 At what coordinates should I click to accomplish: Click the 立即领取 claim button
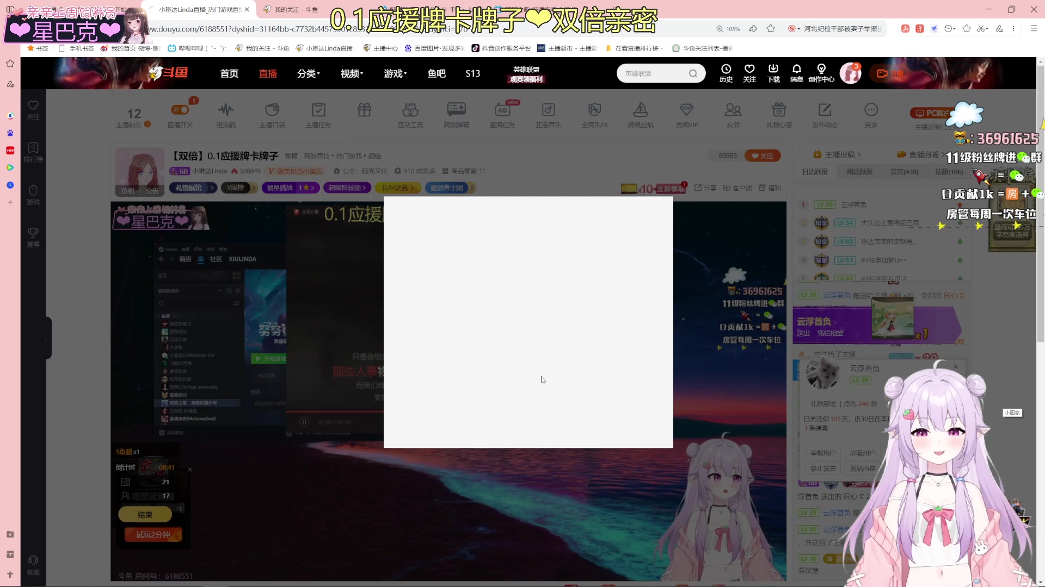tap(670, 189)
